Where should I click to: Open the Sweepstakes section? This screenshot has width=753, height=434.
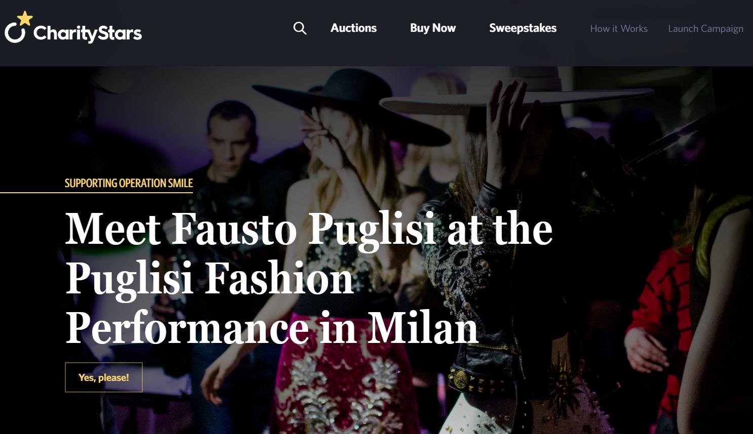click(523, 28)
